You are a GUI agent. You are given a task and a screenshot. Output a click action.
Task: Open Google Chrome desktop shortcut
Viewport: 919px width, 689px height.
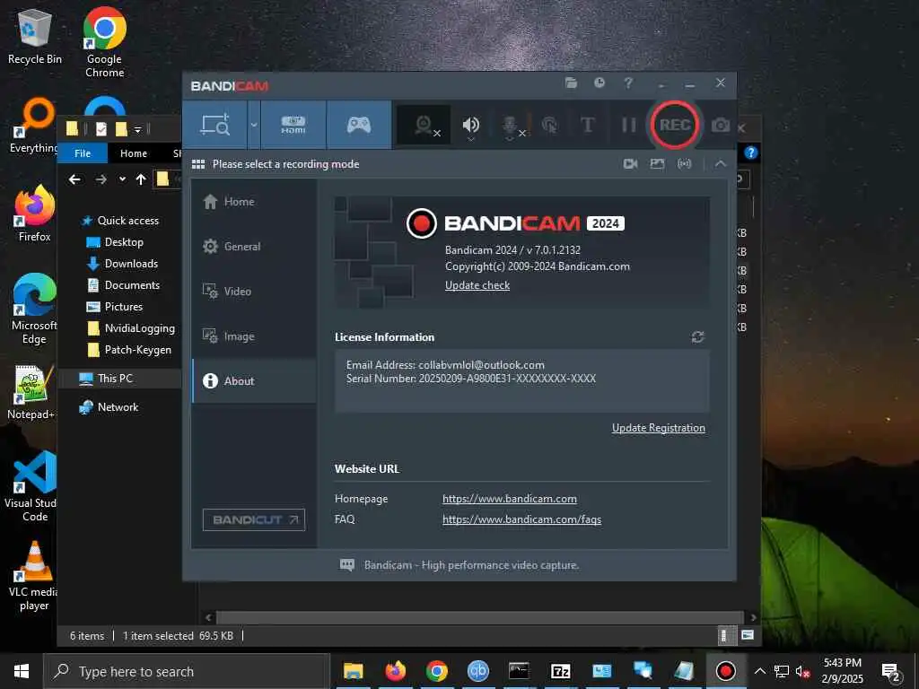(104, 42)
